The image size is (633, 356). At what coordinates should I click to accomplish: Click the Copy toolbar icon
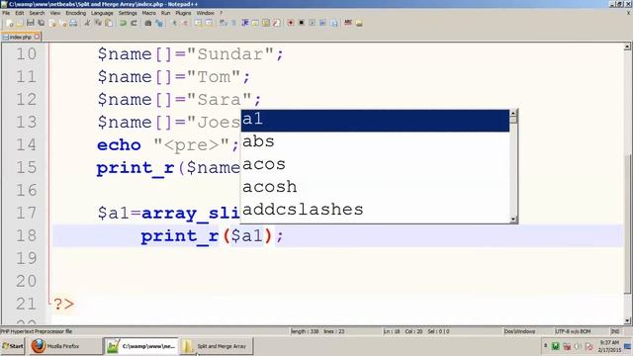pyautogui.click(x=98, y=23)
